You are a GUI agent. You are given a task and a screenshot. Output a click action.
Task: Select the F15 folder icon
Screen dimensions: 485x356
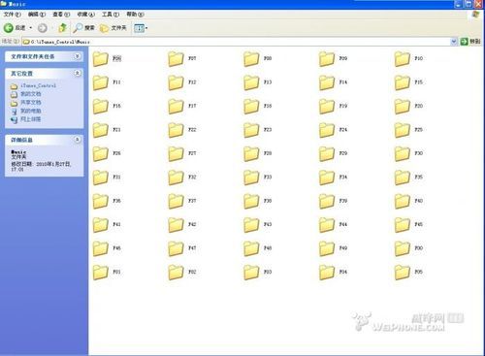pos(403,82)
